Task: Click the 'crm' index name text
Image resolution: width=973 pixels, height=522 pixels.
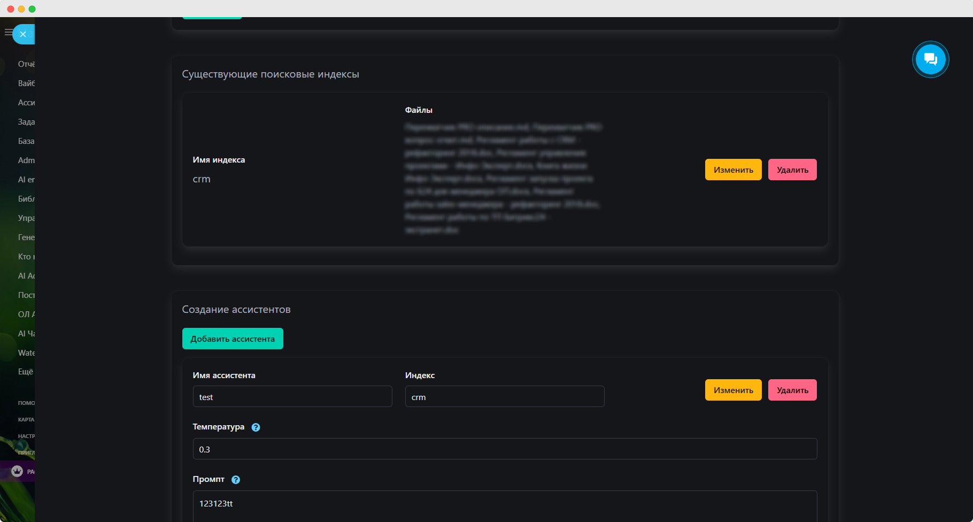Action: (x=202, y=179)
